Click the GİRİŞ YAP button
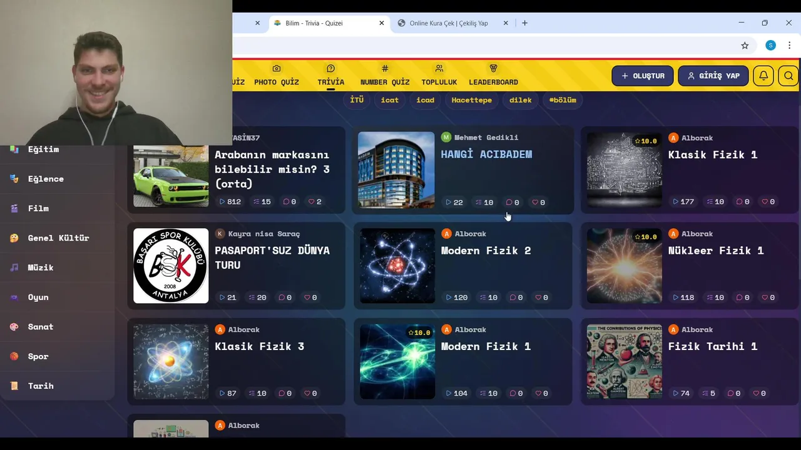The image size is (801, 450). [713, 76]
